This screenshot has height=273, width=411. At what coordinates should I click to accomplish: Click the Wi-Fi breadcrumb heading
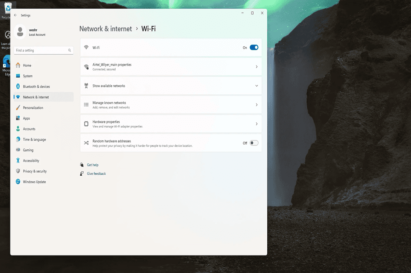pyautogui.click(x=149, y=29)
